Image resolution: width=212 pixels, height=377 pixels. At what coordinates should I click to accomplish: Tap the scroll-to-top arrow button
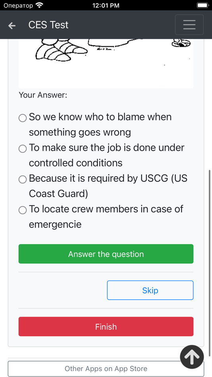(x=192, y=357)
